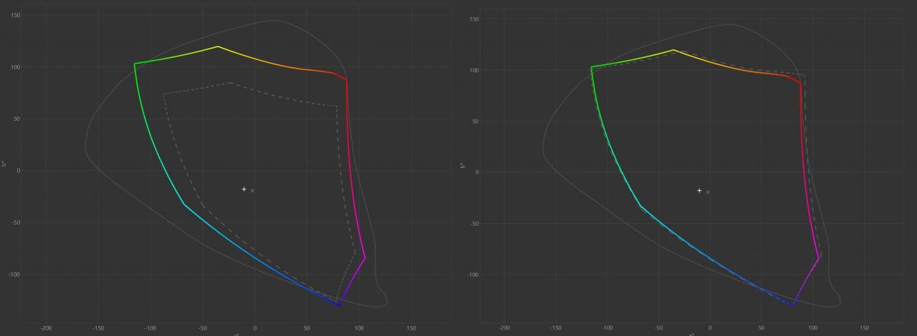This screenshot has width=917, height=336.
Task: Click the cyan bend vertex in left plot
Action: 183,204
